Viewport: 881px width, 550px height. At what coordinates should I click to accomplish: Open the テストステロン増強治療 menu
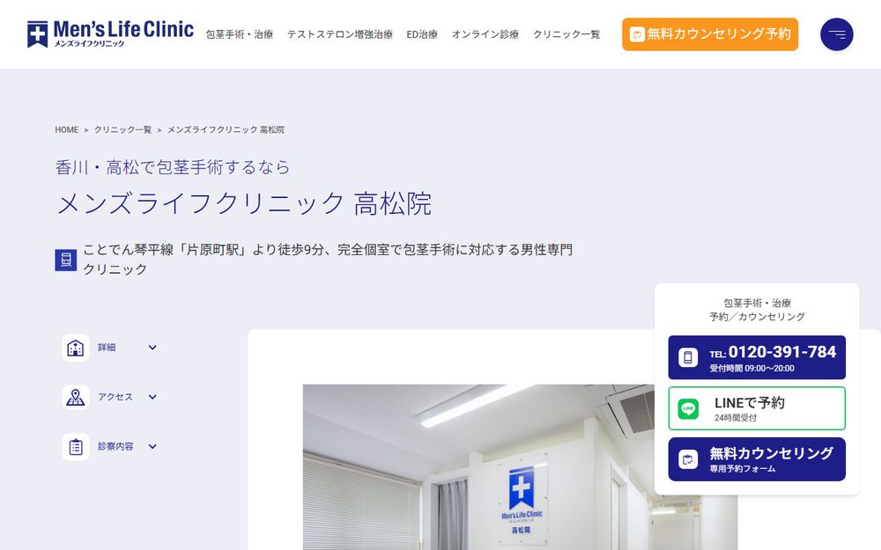tap(340, 34)
